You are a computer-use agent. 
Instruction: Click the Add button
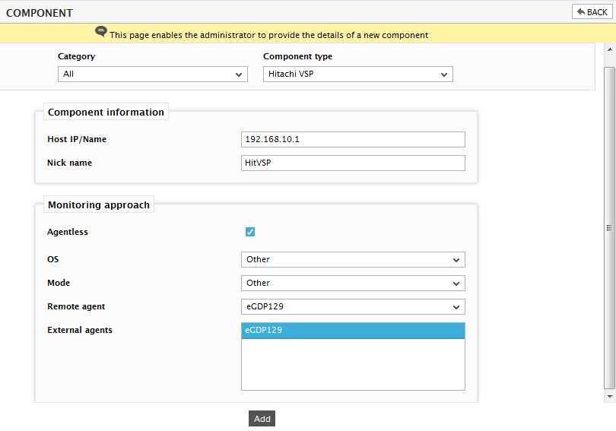(262, 419)
